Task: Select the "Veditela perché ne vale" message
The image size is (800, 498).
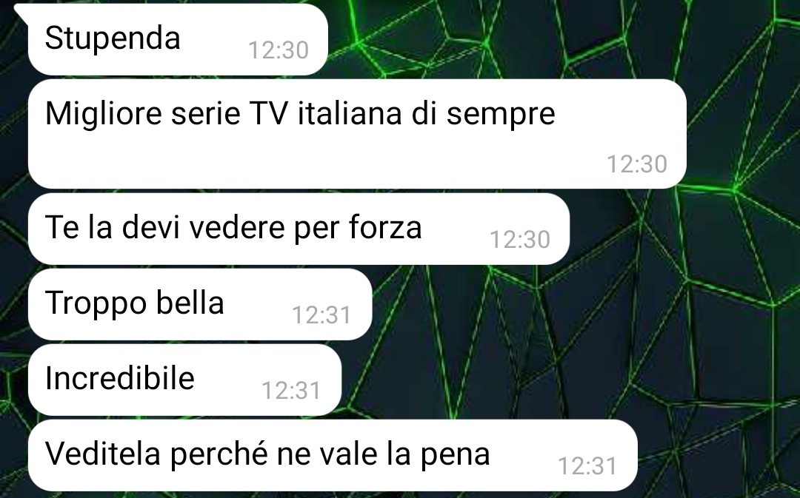Action: coord(333,455)
